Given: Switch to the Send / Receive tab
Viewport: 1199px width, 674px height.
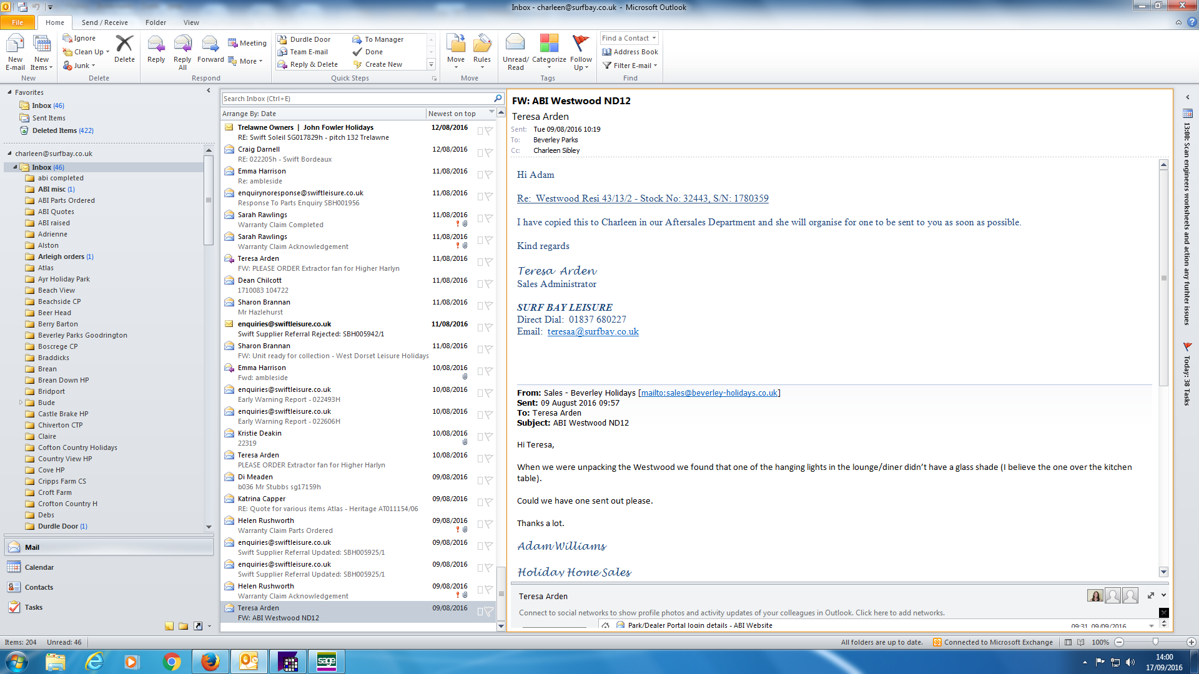Looking at the screenshot, I should click(x=104, y=22).
